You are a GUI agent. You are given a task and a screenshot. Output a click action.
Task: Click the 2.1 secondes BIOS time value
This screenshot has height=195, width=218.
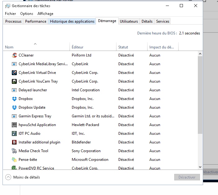pyautogui.click(x=189, y=33)
